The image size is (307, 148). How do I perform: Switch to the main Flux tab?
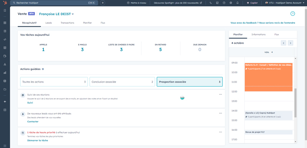(x=103, y=23)
